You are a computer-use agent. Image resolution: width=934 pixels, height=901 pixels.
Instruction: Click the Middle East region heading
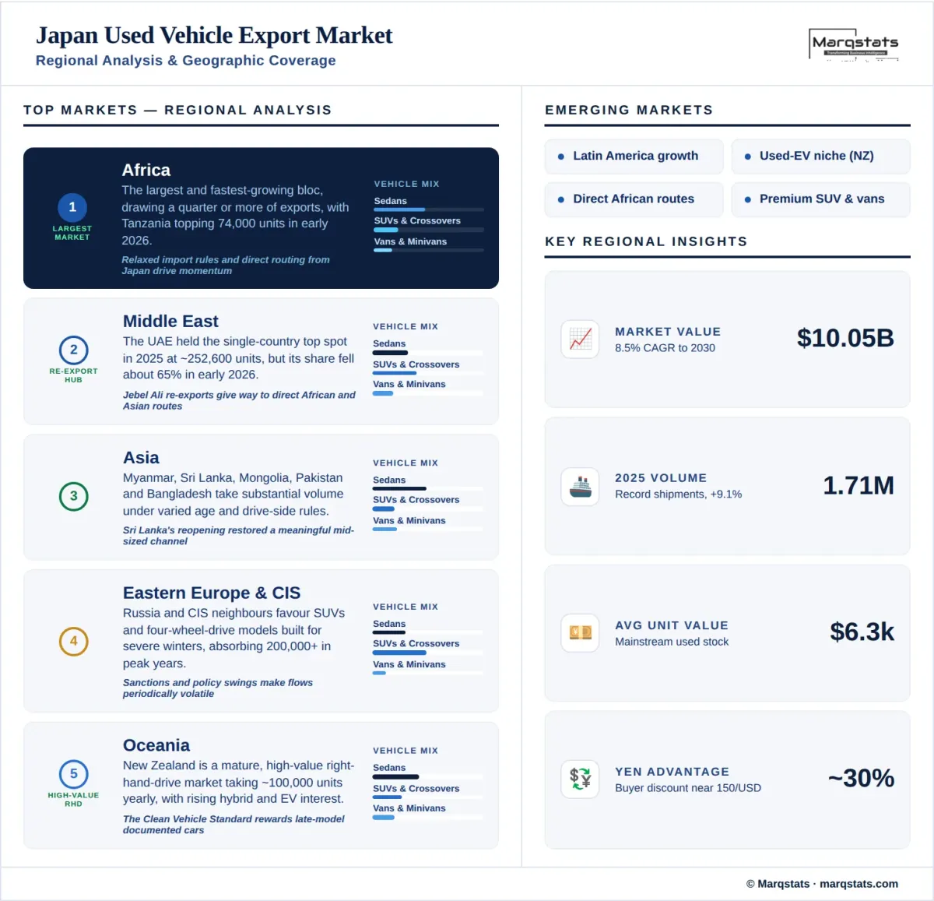[170, 321]
